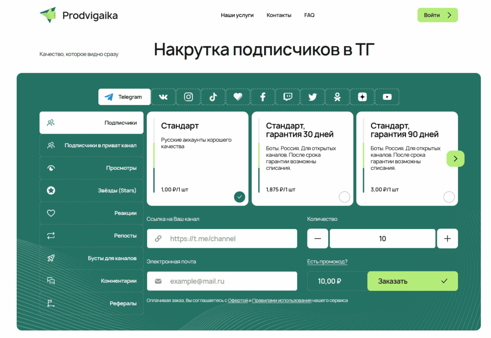Select the гарантия 90 дней plan radio
This screenshot has height=338, width=491.
(449, 197)
